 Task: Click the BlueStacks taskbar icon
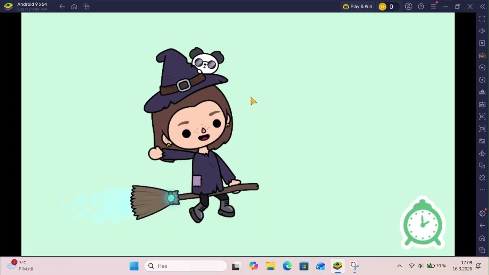337,266
